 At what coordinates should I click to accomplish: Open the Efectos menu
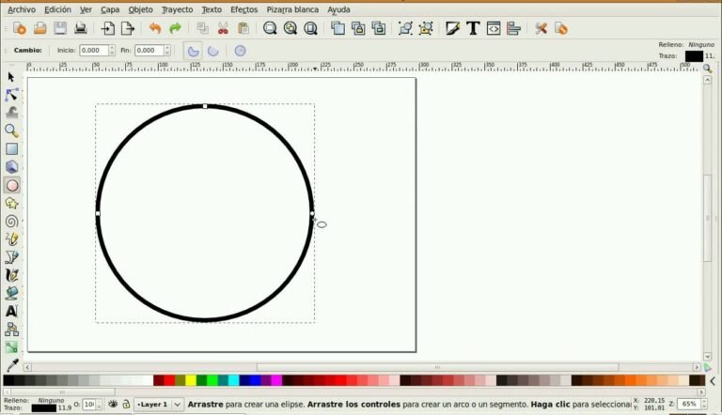[x=244, y=9]
